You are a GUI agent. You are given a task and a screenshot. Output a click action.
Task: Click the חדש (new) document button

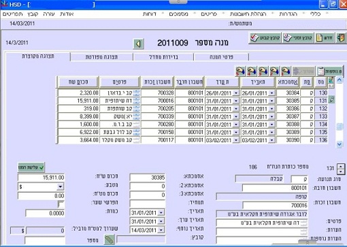click(x=325, y=38)
